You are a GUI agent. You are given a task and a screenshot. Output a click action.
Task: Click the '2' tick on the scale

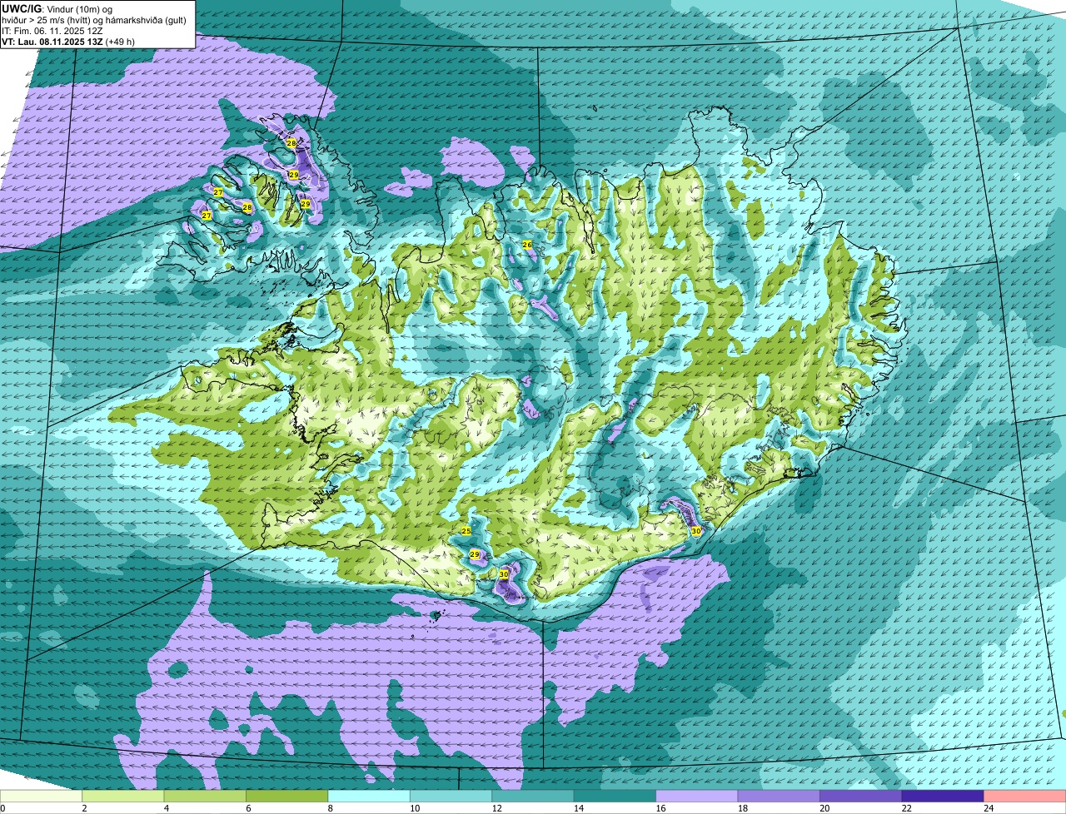point(84,808)
